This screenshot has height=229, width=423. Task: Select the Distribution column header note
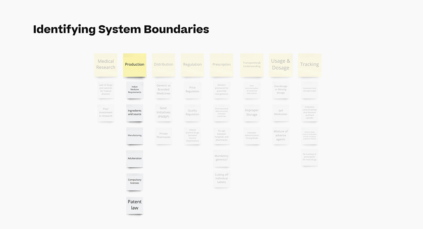(164, 65)
